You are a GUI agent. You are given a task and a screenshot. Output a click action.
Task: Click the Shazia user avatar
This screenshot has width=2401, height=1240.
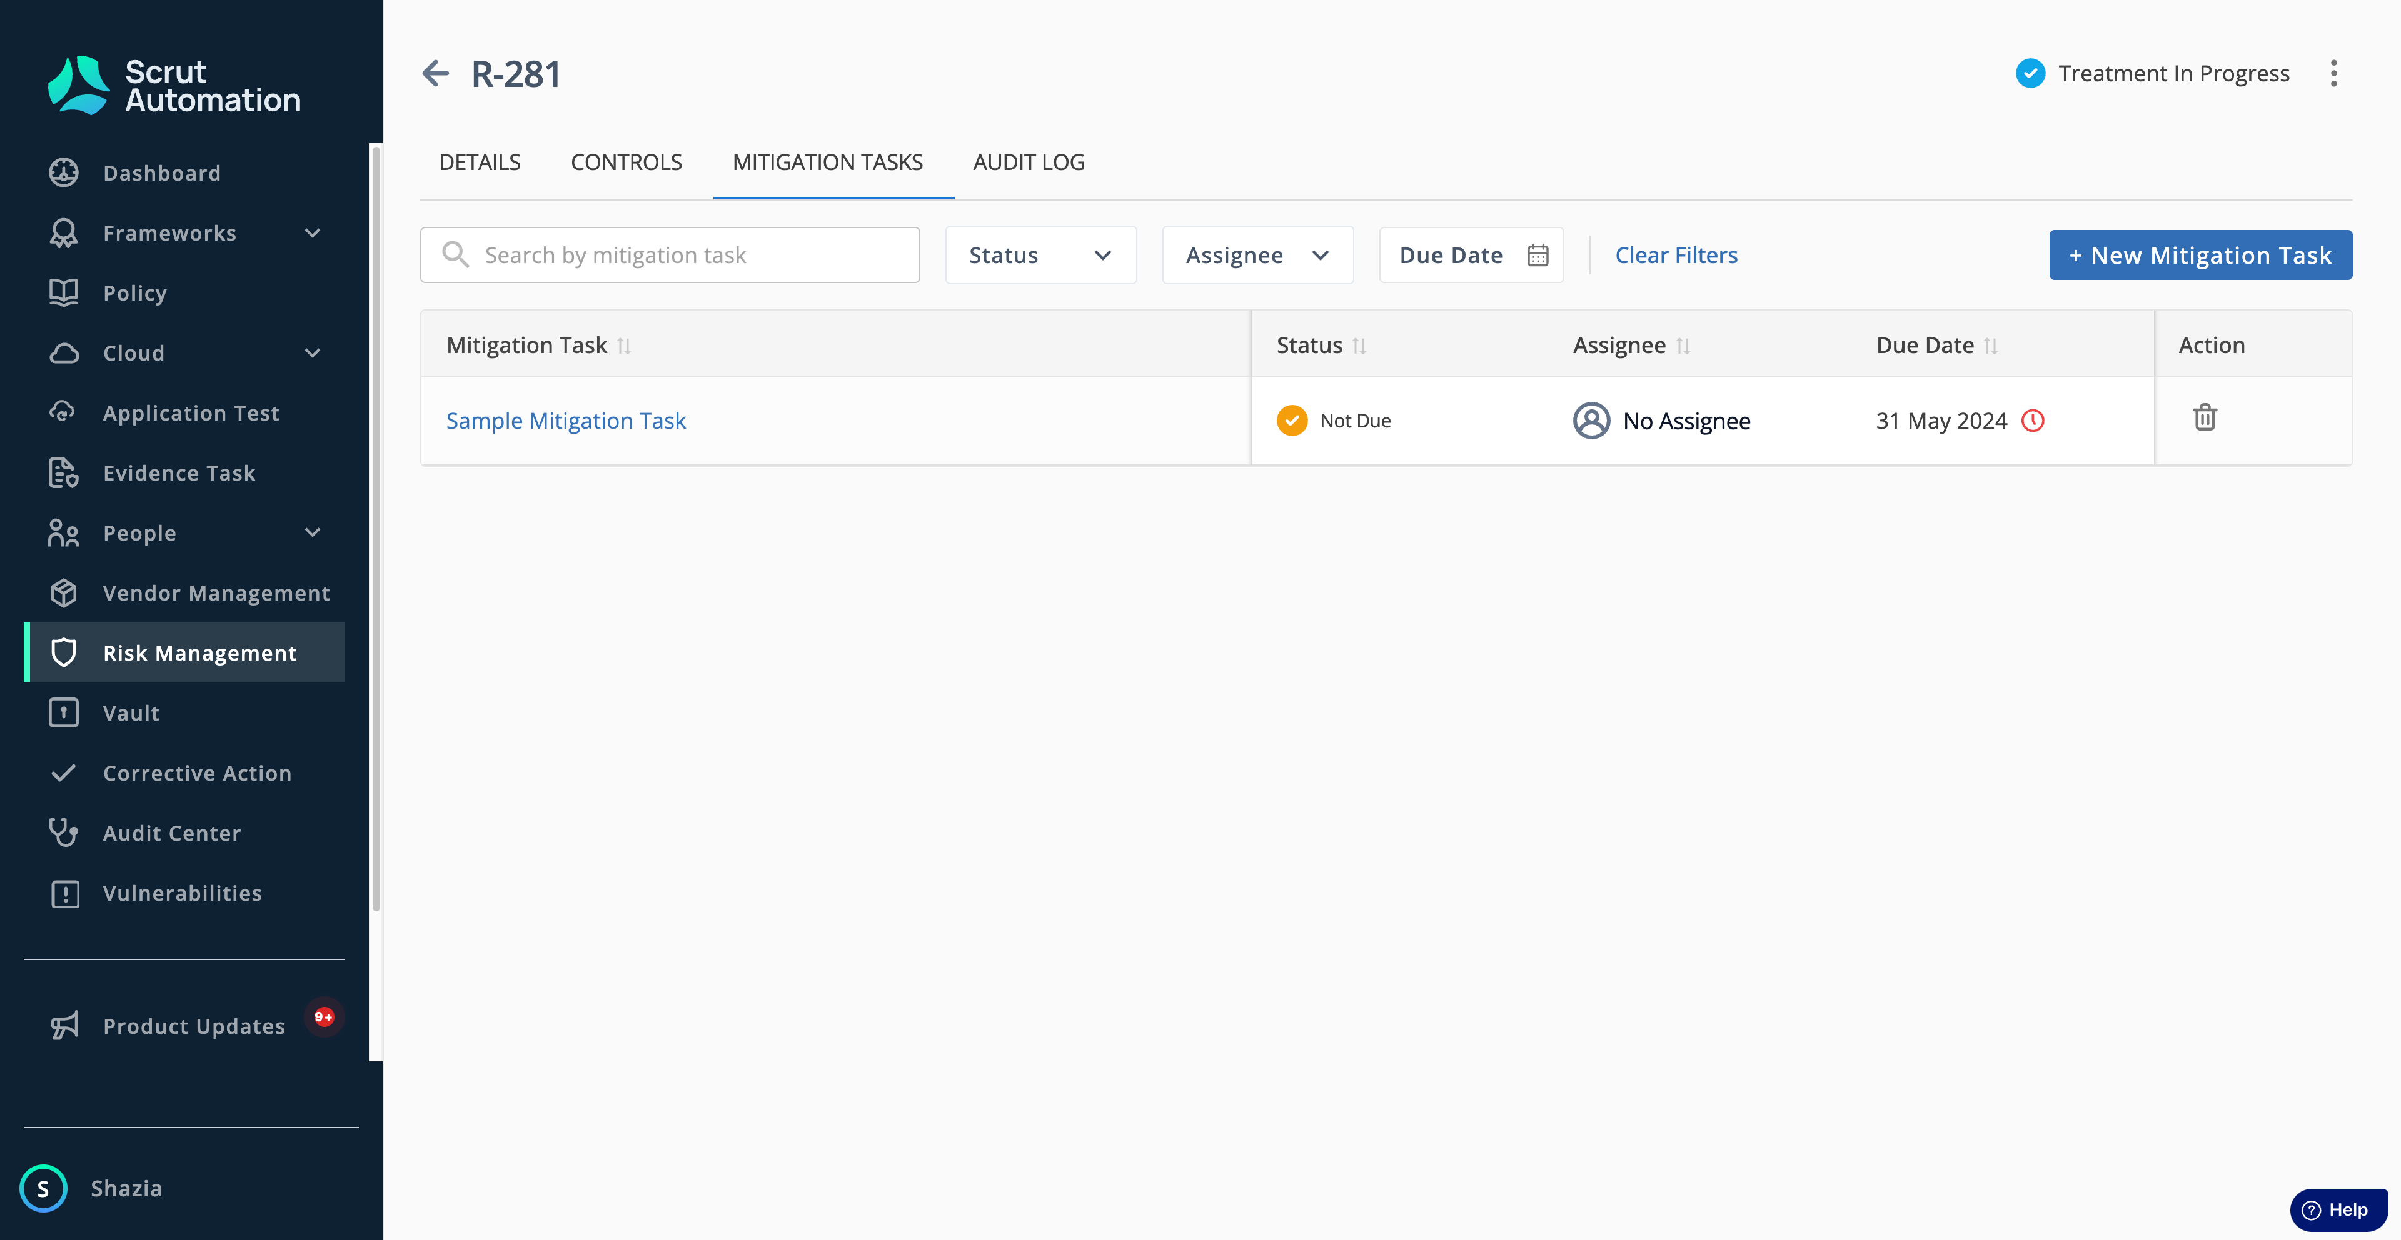(x=43, y=1189)
